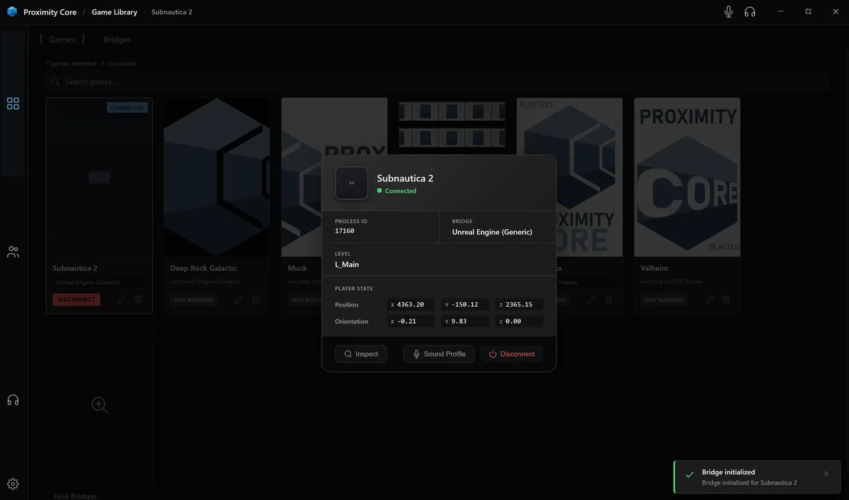Viewport: 849px width, 500px height.
Task: Go to Game Library breadcrumb
Action: (115, 12)
